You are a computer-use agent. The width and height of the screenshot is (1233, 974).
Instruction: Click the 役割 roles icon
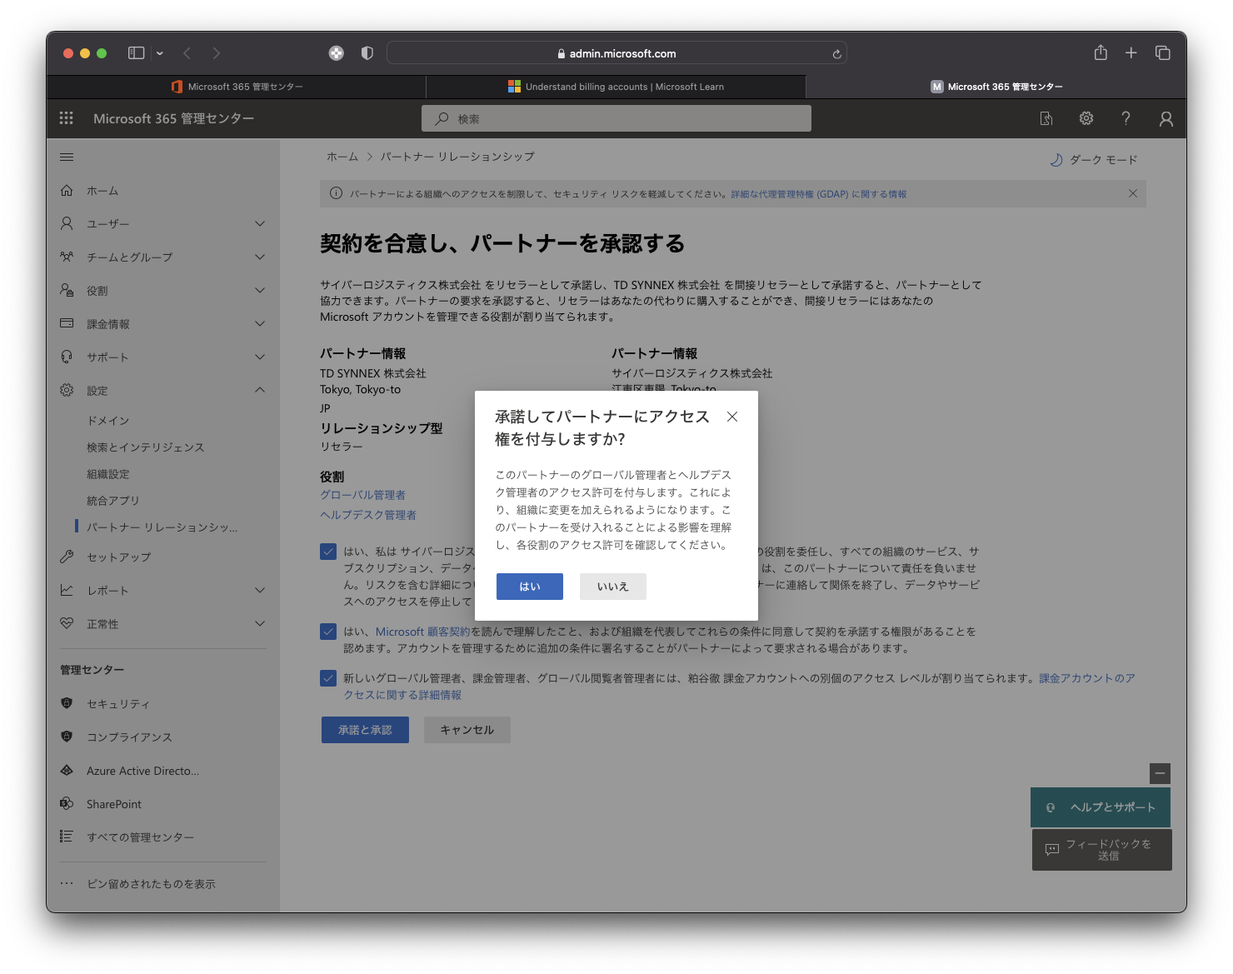67,290
